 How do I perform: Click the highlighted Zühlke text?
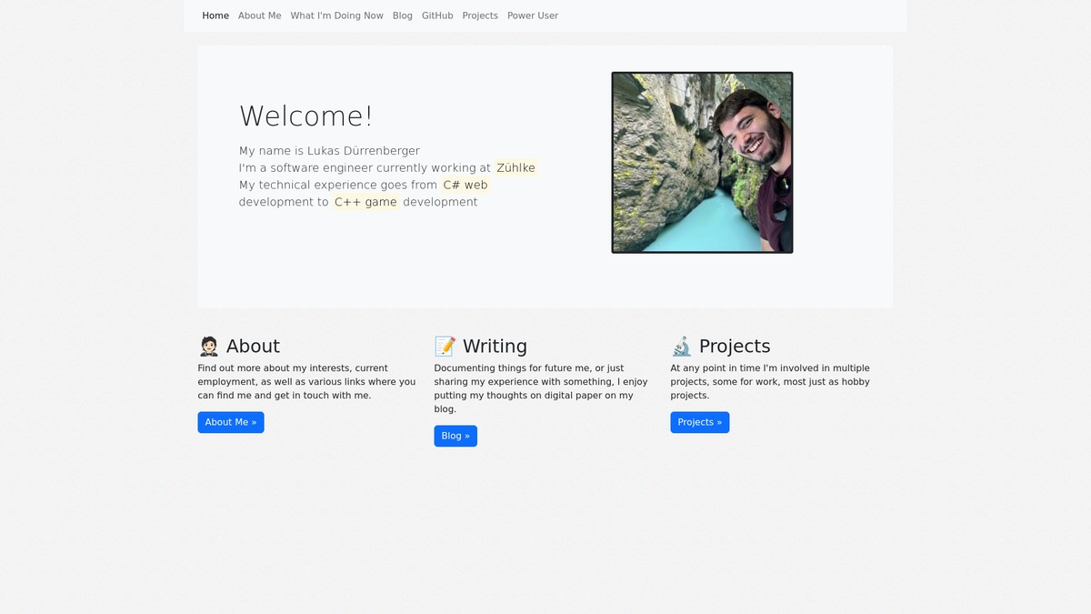pos(515,167)
